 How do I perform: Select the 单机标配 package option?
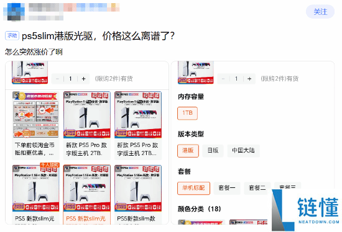(x=193, y=188)
